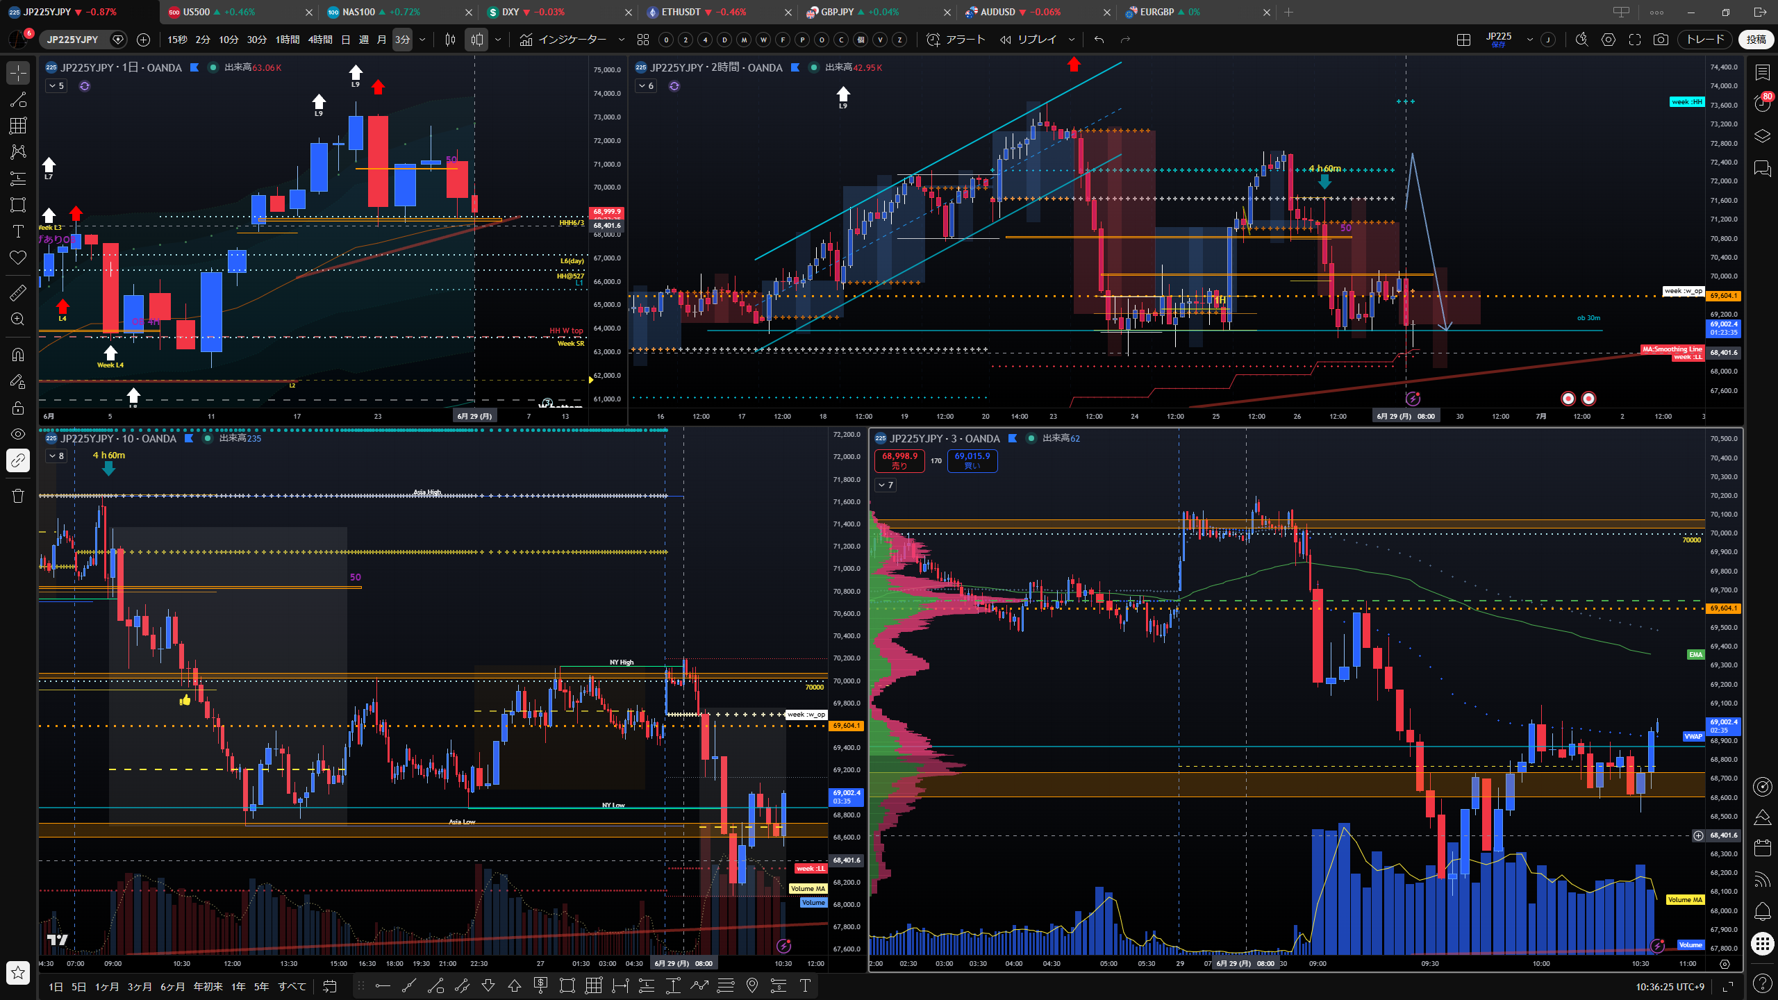The height and width of the screenshot is (1000, 1778).
Task: Select the text annotation tool
Action: (18, 231)
